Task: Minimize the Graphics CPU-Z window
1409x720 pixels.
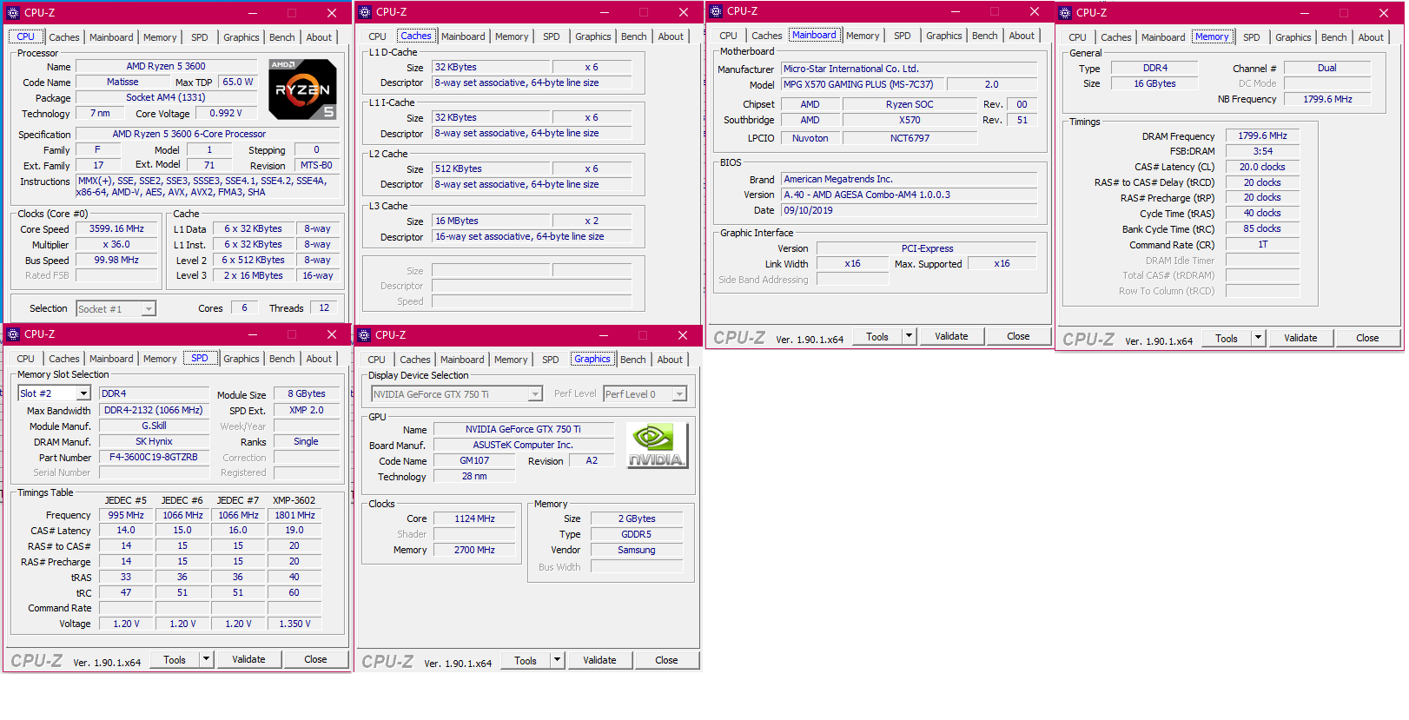Action: click(x=603, y=335)
